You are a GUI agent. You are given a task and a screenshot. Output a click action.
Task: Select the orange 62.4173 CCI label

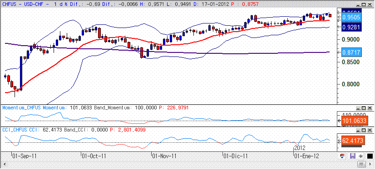tap(353, 141)
